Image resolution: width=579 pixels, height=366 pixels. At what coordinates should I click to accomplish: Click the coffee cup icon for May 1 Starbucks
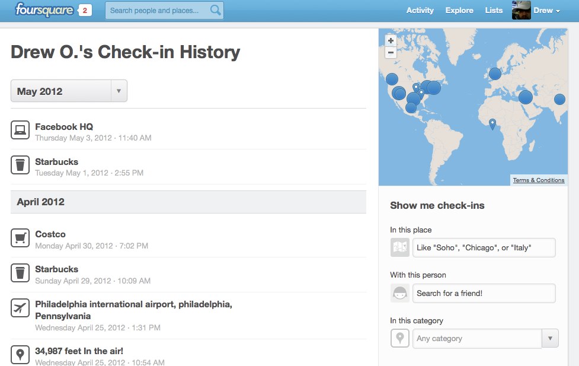click(x=20, y=165)
